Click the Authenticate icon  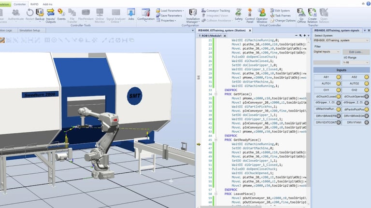click(x=16, y=14)
